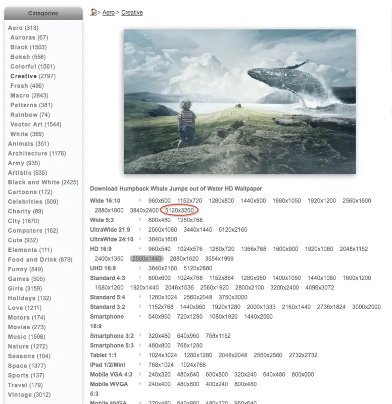Go to Food and Drink category
392x404 pixels.
[40, 260]
